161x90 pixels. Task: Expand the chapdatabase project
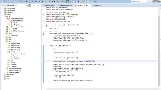pos(3,10)
